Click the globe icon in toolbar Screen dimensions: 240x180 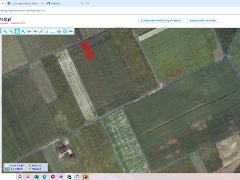click(65, 31)
